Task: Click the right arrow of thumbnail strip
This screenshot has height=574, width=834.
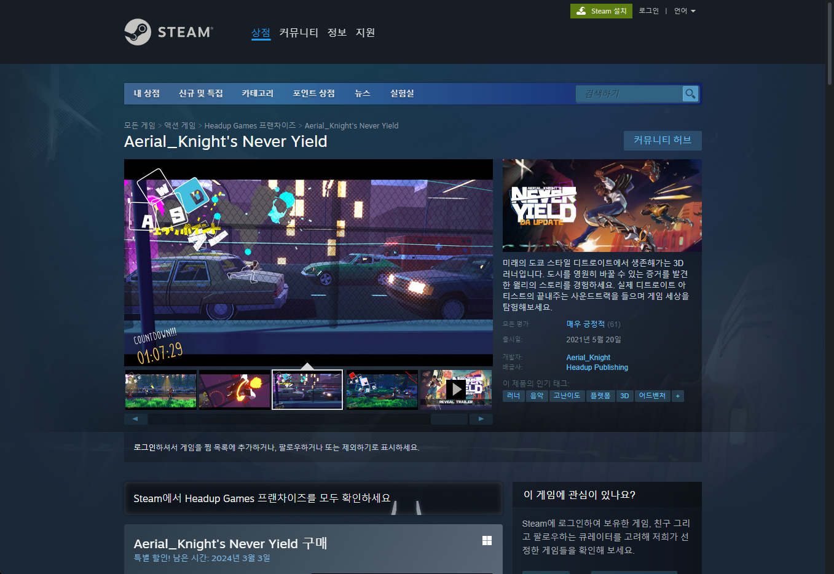Action: [481, 419]
